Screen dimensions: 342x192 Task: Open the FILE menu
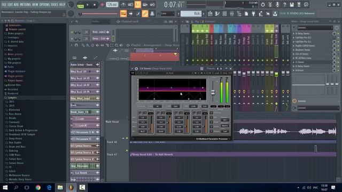4,4
